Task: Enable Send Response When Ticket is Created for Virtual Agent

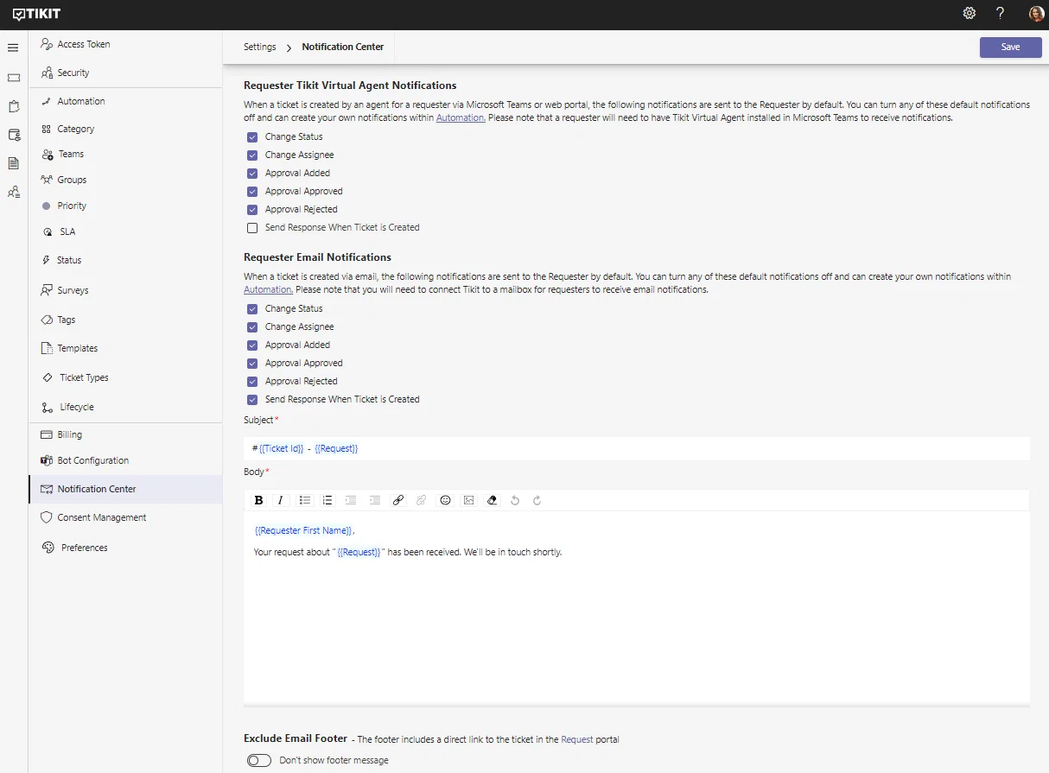Action: 252,228
